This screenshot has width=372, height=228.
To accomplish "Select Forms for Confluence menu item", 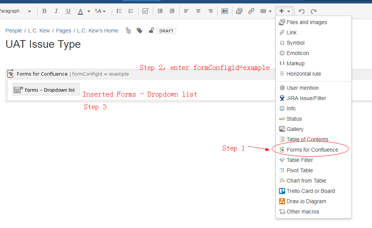I will point(313,150).
